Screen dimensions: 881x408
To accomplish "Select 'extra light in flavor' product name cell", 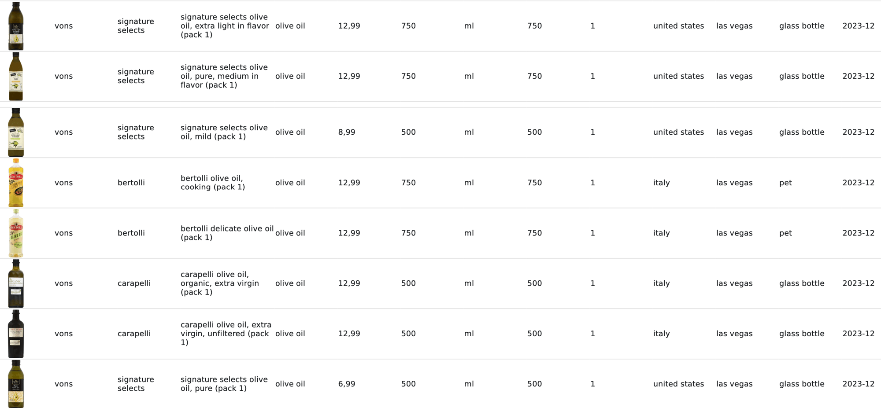I will 225,26.
